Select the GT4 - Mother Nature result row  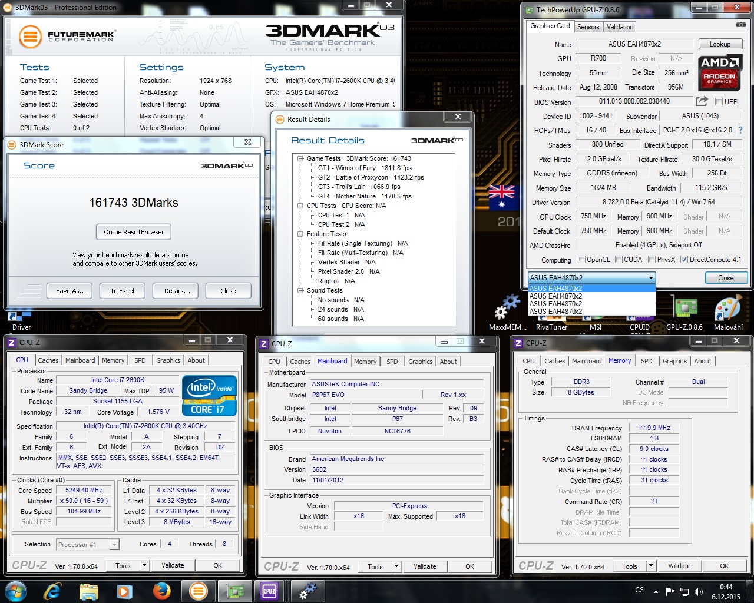point(365,196)
